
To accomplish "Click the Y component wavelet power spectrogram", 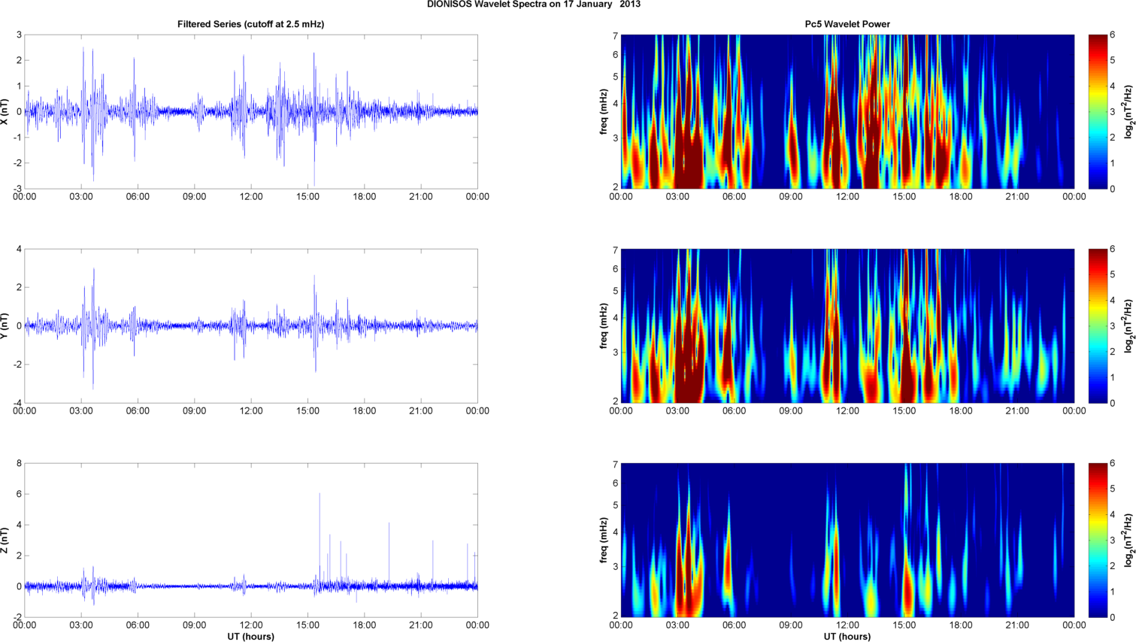I will pos(847,326).
